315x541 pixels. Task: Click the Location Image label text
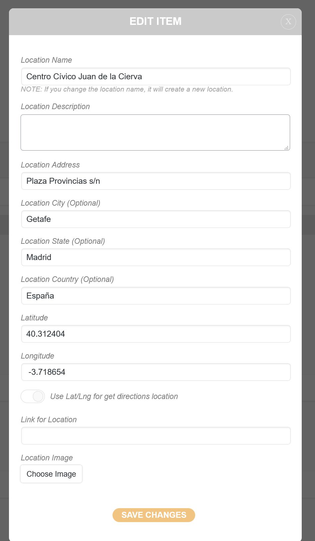click(47, 458)
